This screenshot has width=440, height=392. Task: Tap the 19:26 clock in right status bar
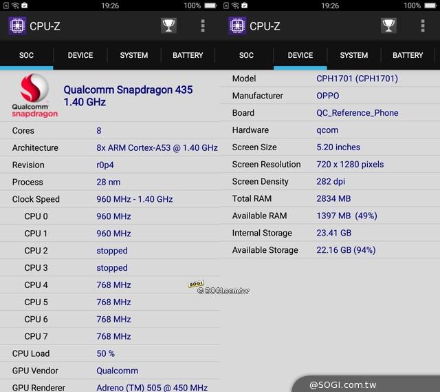click(x=330, y=6)
